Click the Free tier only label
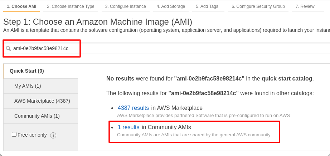 point(32,135)
